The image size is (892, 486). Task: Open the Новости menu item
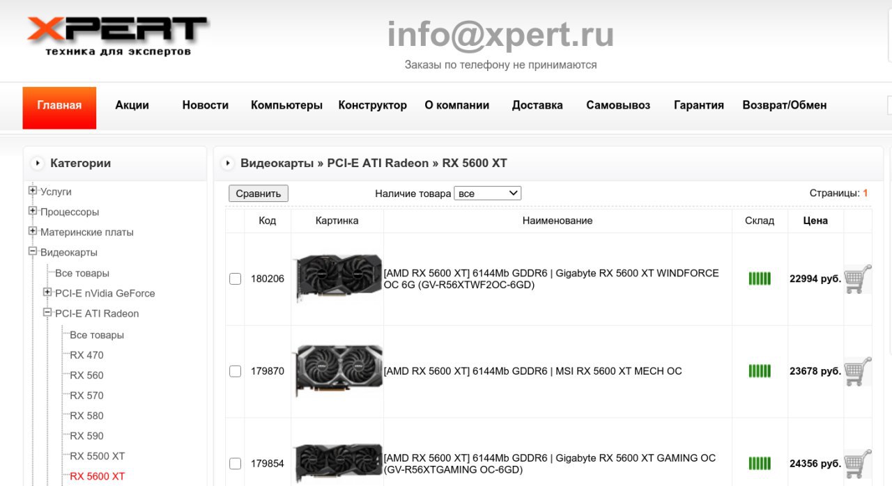click(x=206, y=105)
